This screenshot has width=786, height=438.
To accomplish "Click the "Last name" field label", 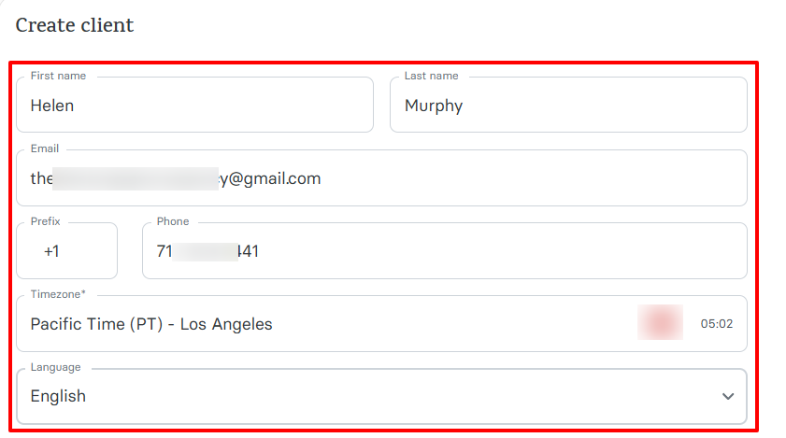I will click(431, 76).
